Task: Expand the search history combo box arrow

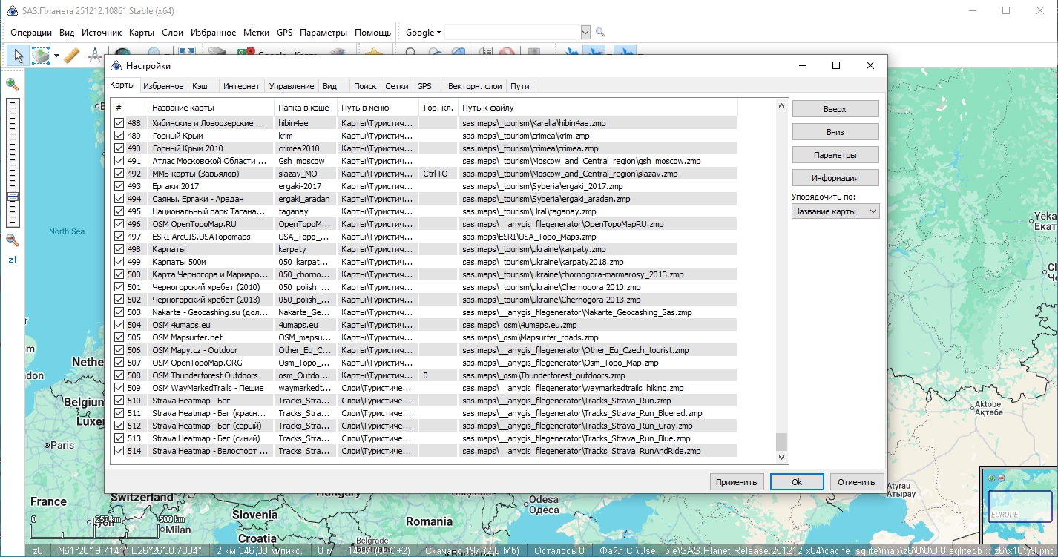Action: pyautogui.click(x=585, y=33)
